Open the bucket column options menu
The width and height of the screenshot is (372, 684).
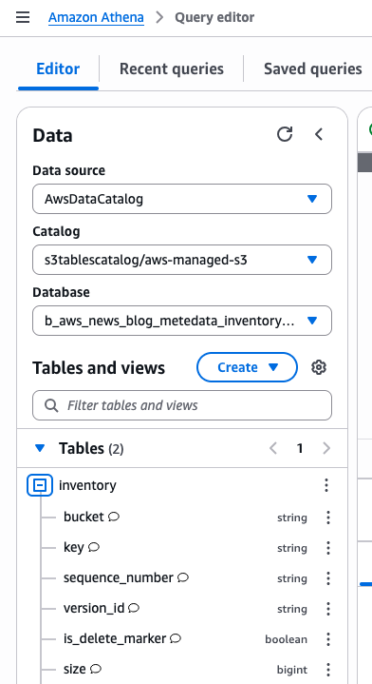click(328, 518)
